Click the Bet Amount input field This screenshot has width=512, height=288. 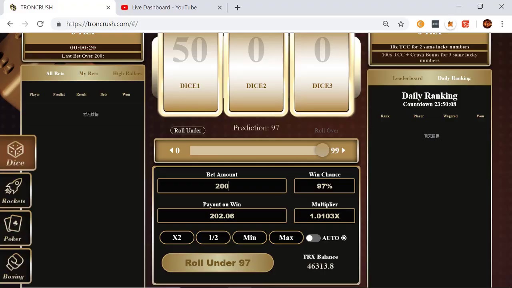(222, 186)
